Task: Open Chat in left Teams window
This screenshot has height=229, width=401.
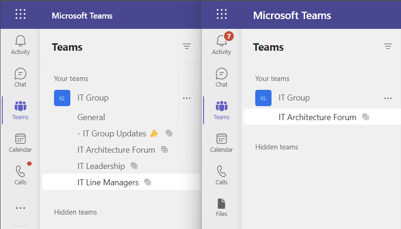Action: tap(20, 78)
